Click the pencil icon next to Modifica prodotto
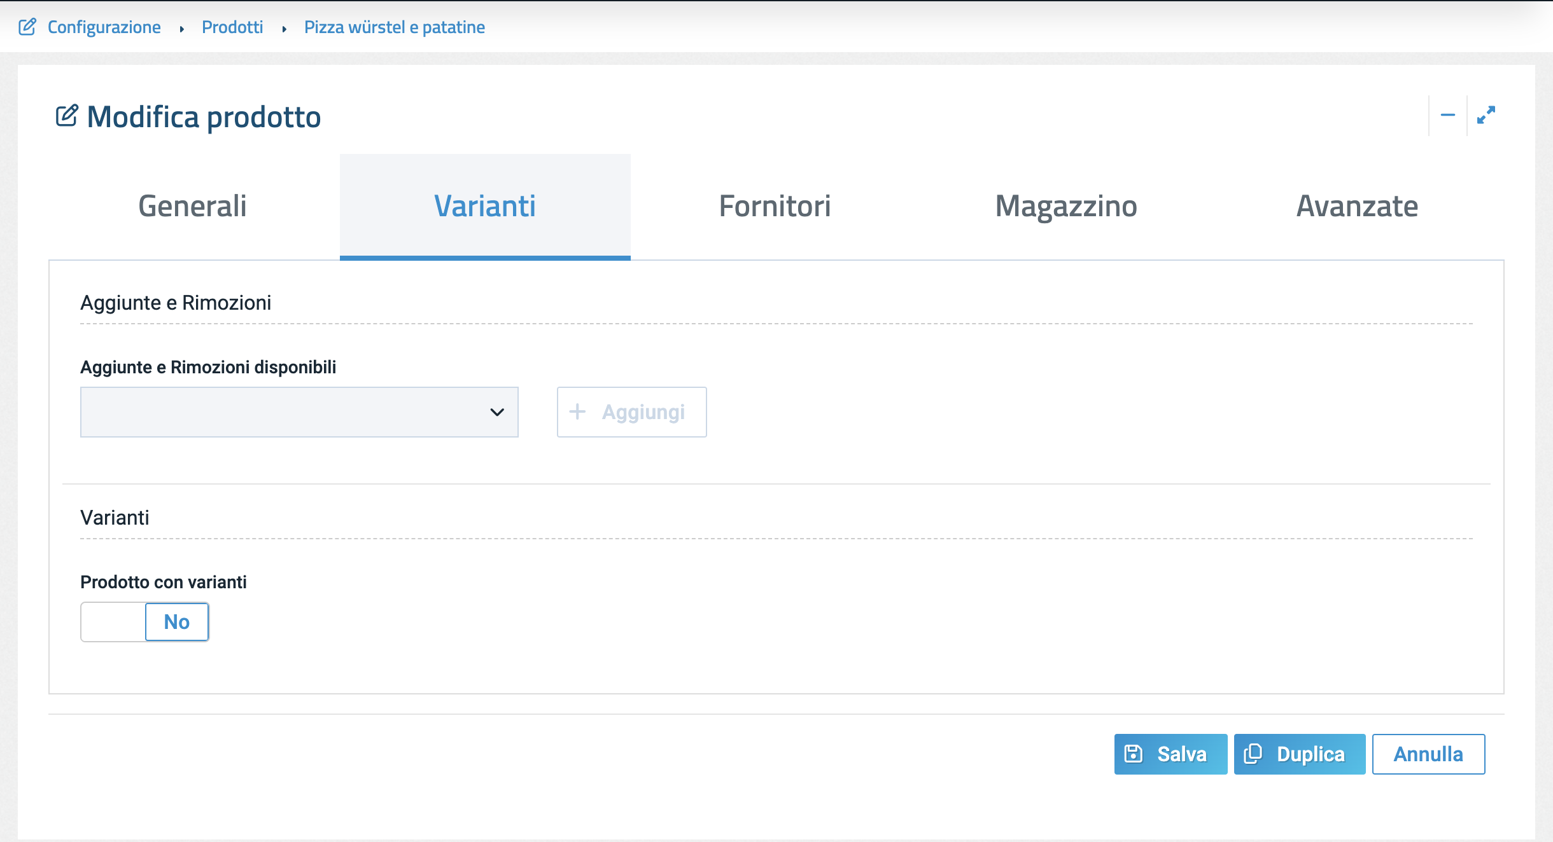The height and width of the screenshot is (842, 1553). tap(67, 116)
